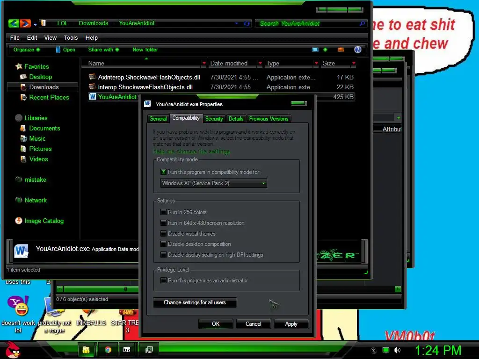Toggle Run this program in compatibility mode

[x=163, y=172]
